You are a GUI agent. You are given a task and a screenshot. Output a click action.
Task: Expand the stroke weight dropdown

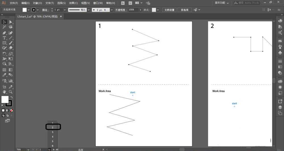point(65,10)
